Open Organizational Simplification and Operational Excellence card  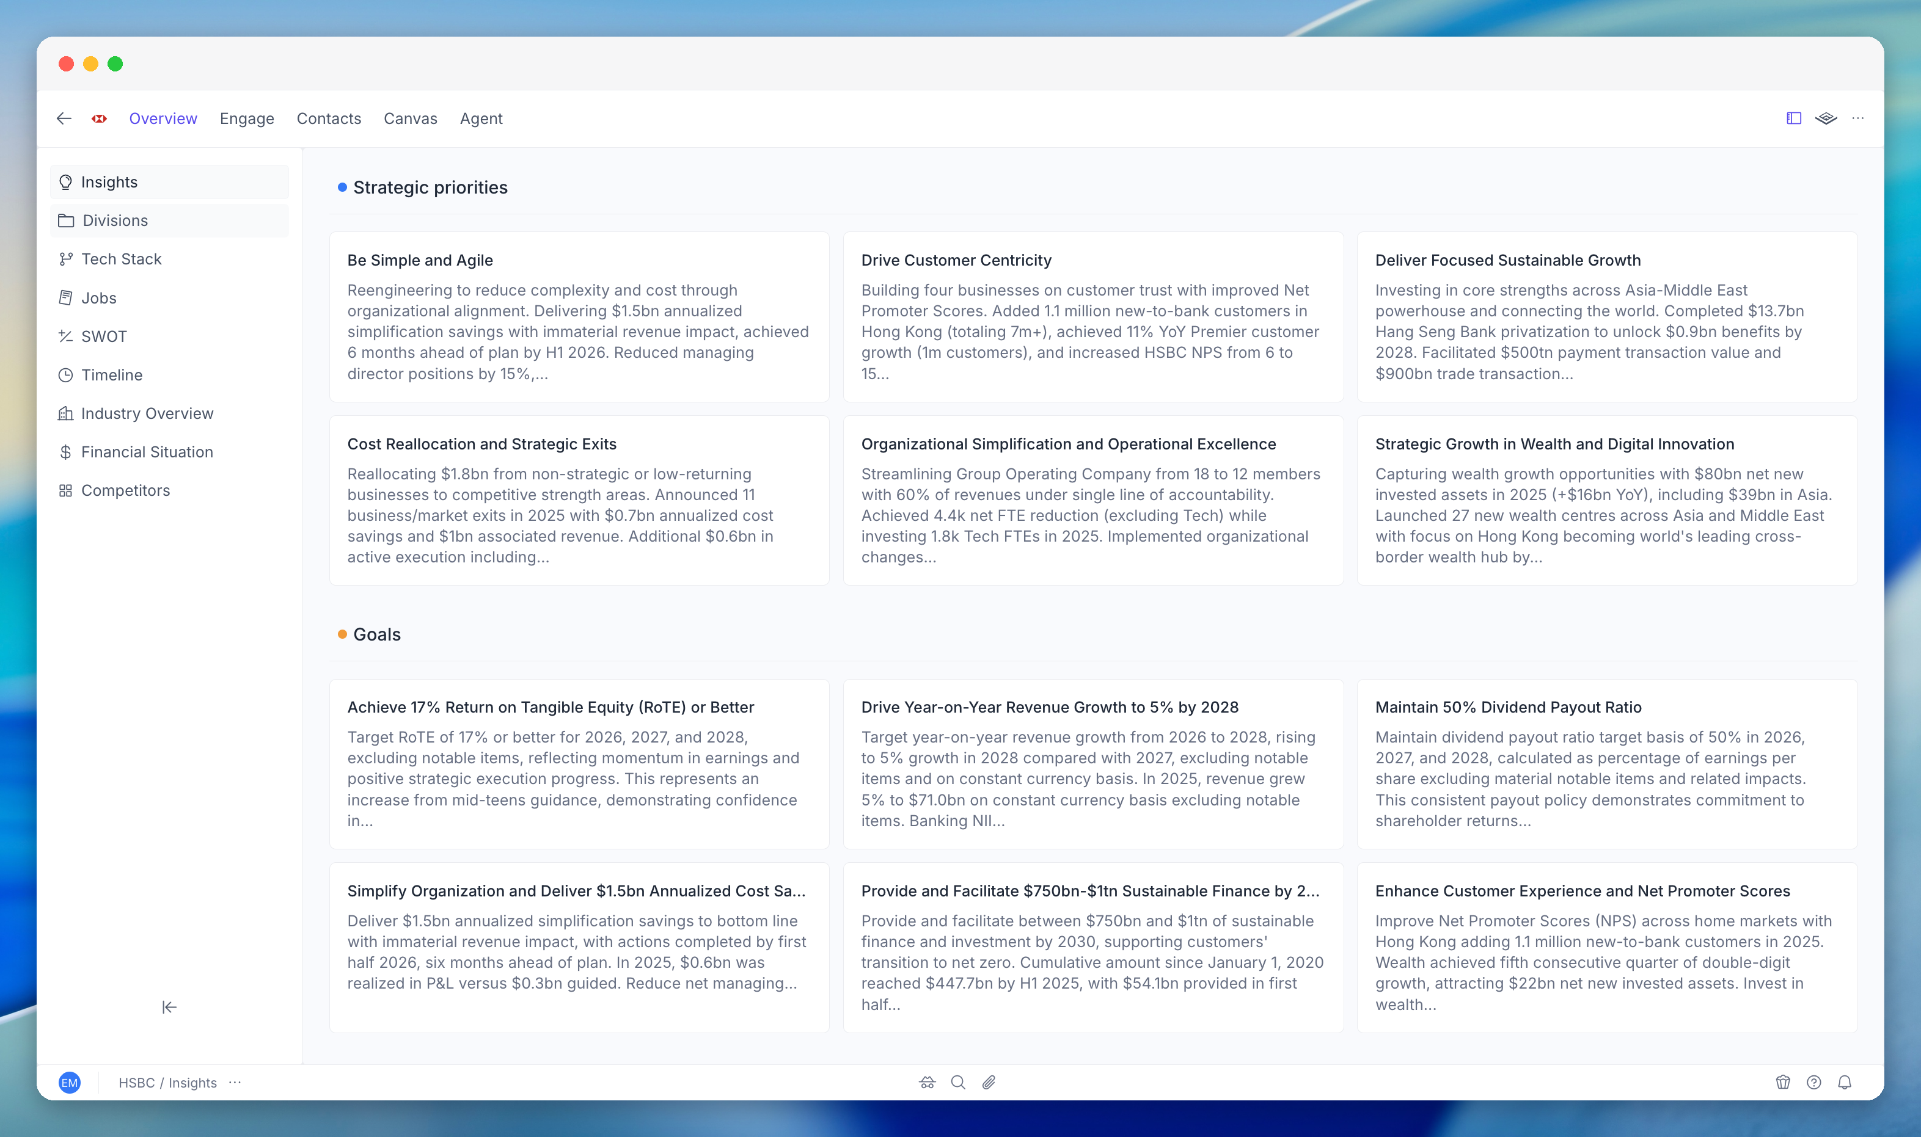[x=1093, y=500]
